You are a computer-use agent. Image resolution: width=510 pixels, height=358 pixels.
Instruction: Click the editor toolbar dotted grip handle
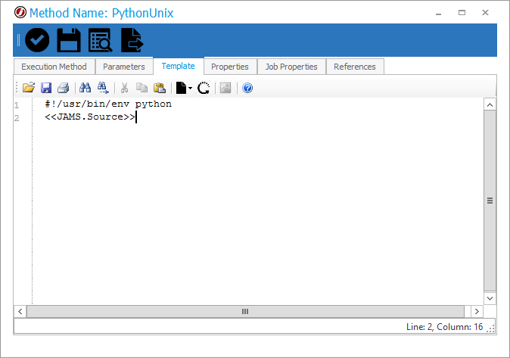point(17,88)
